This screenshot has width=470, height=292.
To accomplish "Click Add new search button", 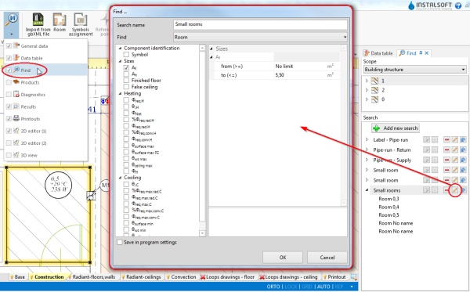I will pyautogui.click(x=396, y=128).
